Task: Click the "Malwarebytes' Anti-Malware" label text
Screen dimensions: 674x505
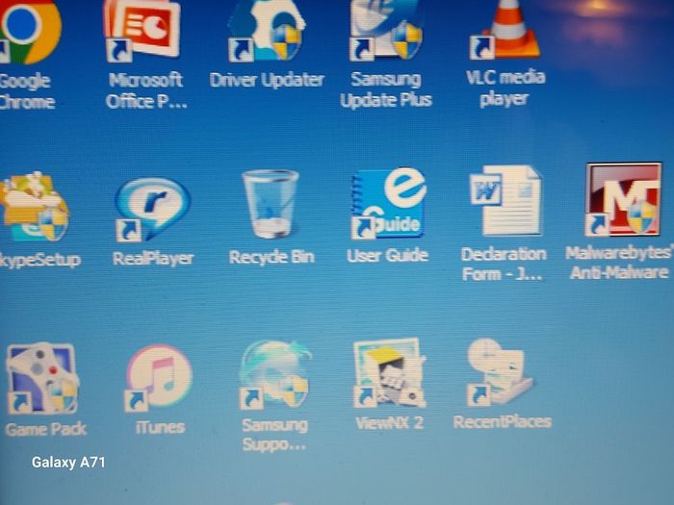Action: (619, 263)
